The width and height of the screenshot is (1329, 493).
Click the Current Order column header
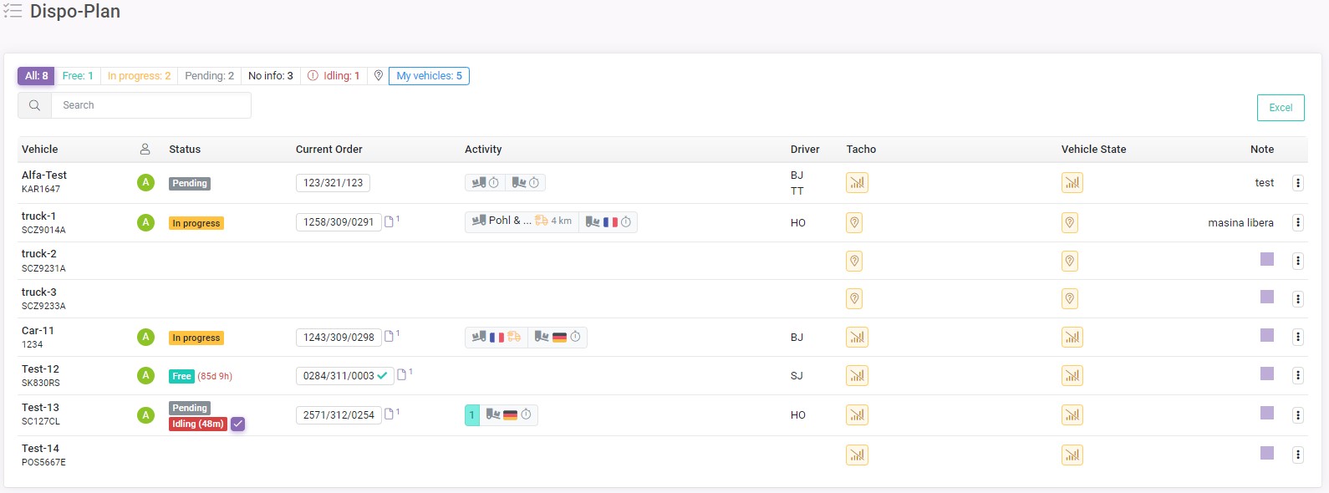tap(329, 150)
